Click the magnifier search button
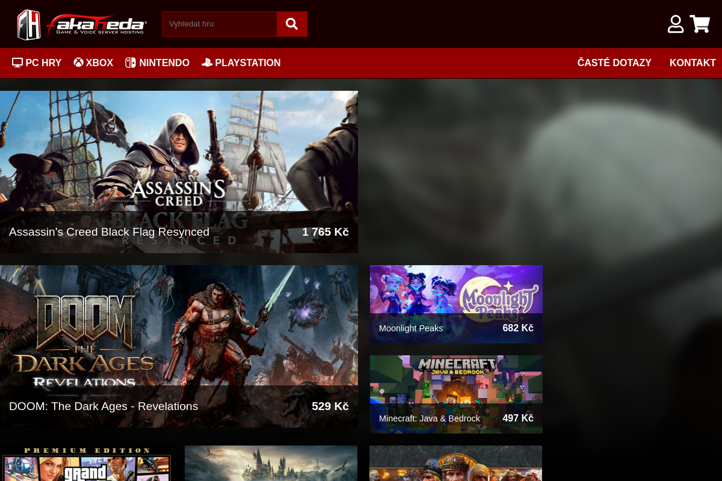 pyautogui.click(x=292, y=24)
